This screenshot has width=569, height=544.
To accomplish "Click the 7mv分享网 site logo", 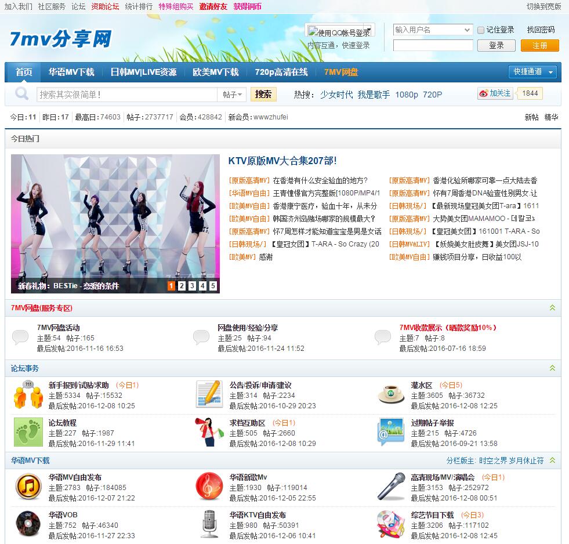I will 60,38.
